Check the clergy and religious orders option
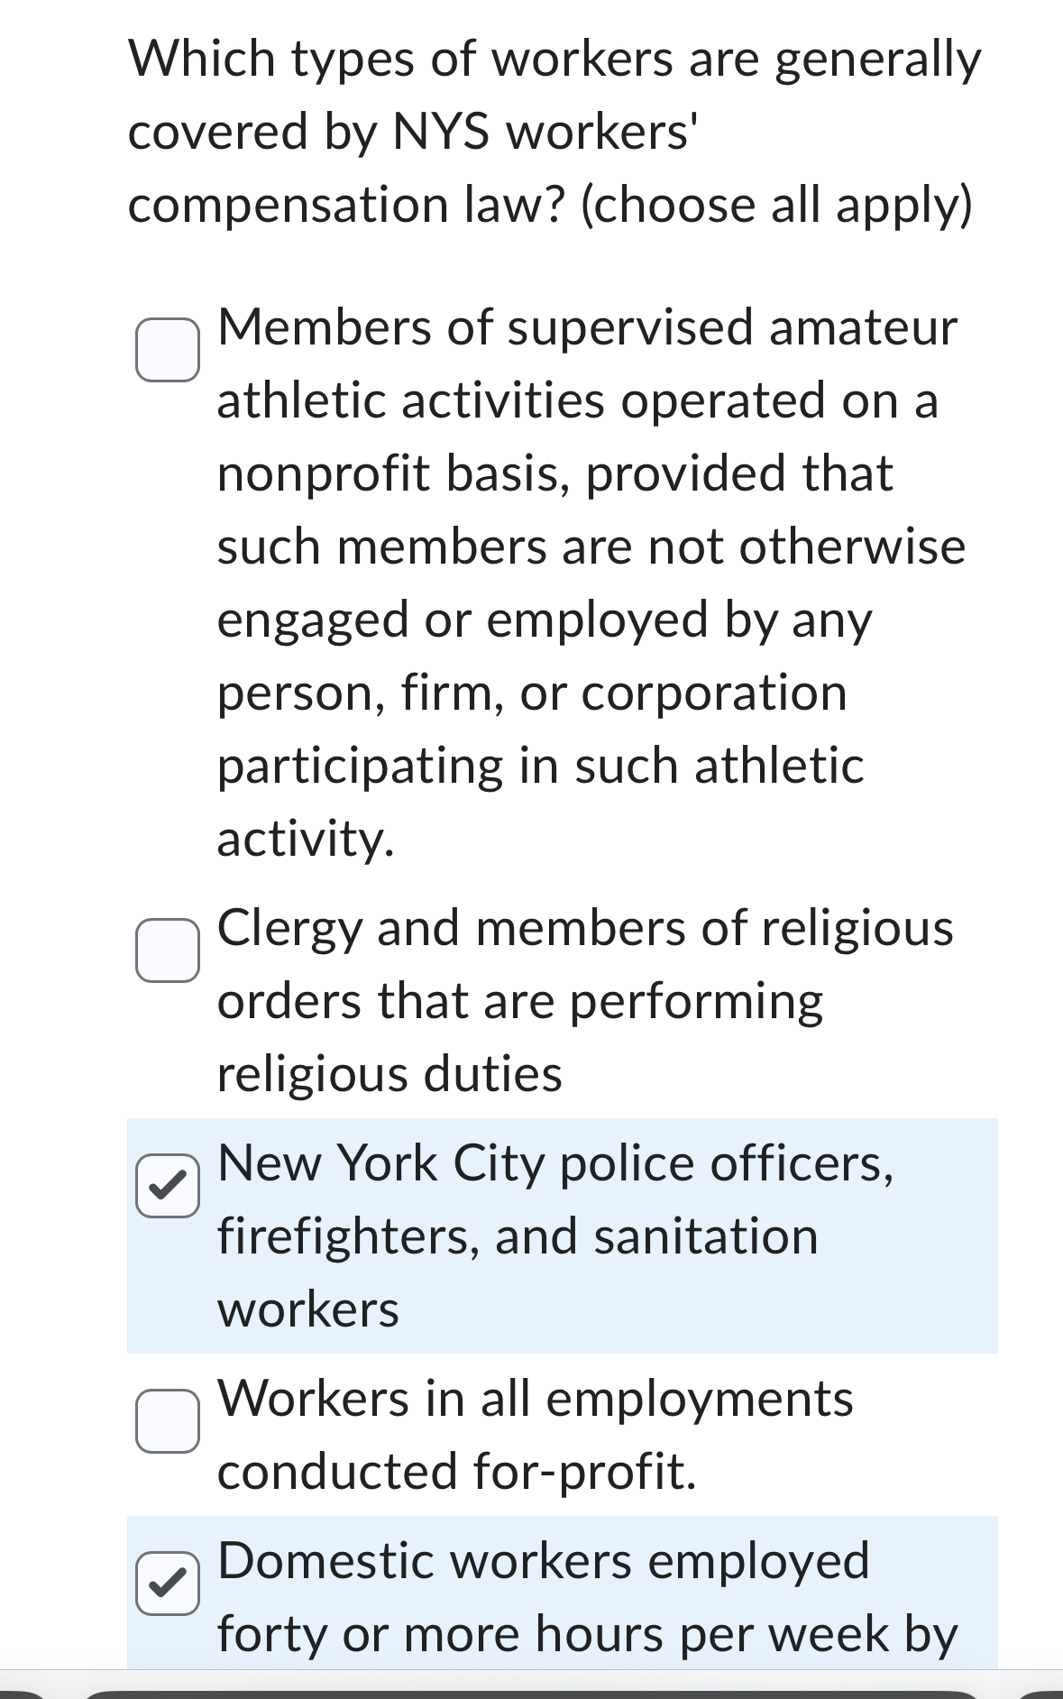 click(x=168, y=951)
